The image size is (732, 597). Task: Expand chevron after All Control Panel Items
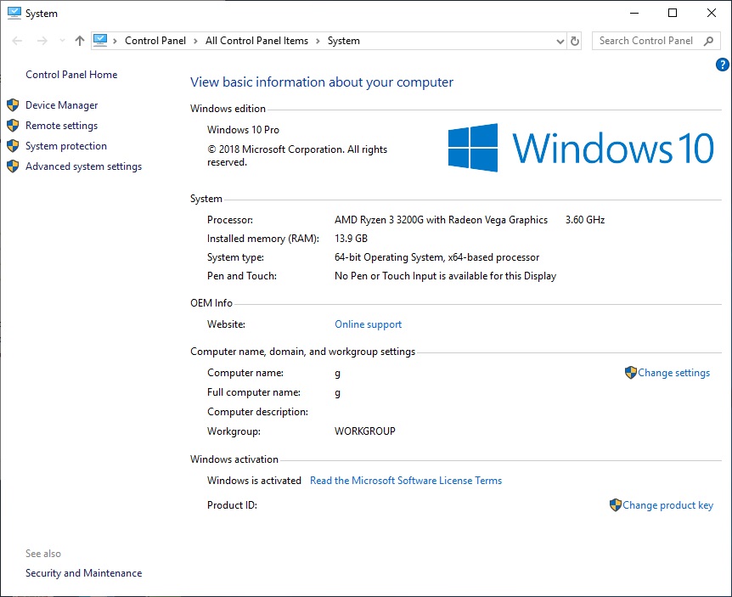point(318,41)
